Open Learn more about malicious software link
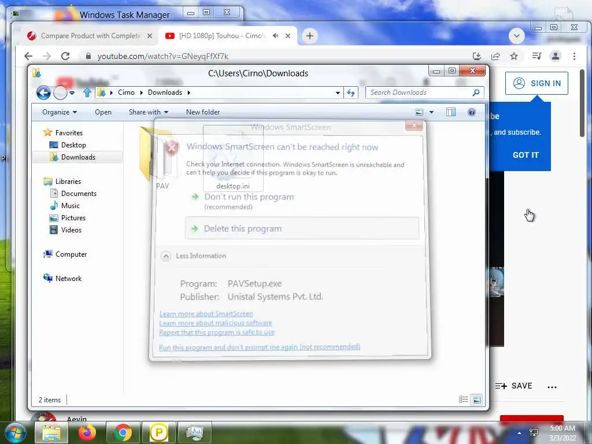The image size is (592, 444). 216,323
